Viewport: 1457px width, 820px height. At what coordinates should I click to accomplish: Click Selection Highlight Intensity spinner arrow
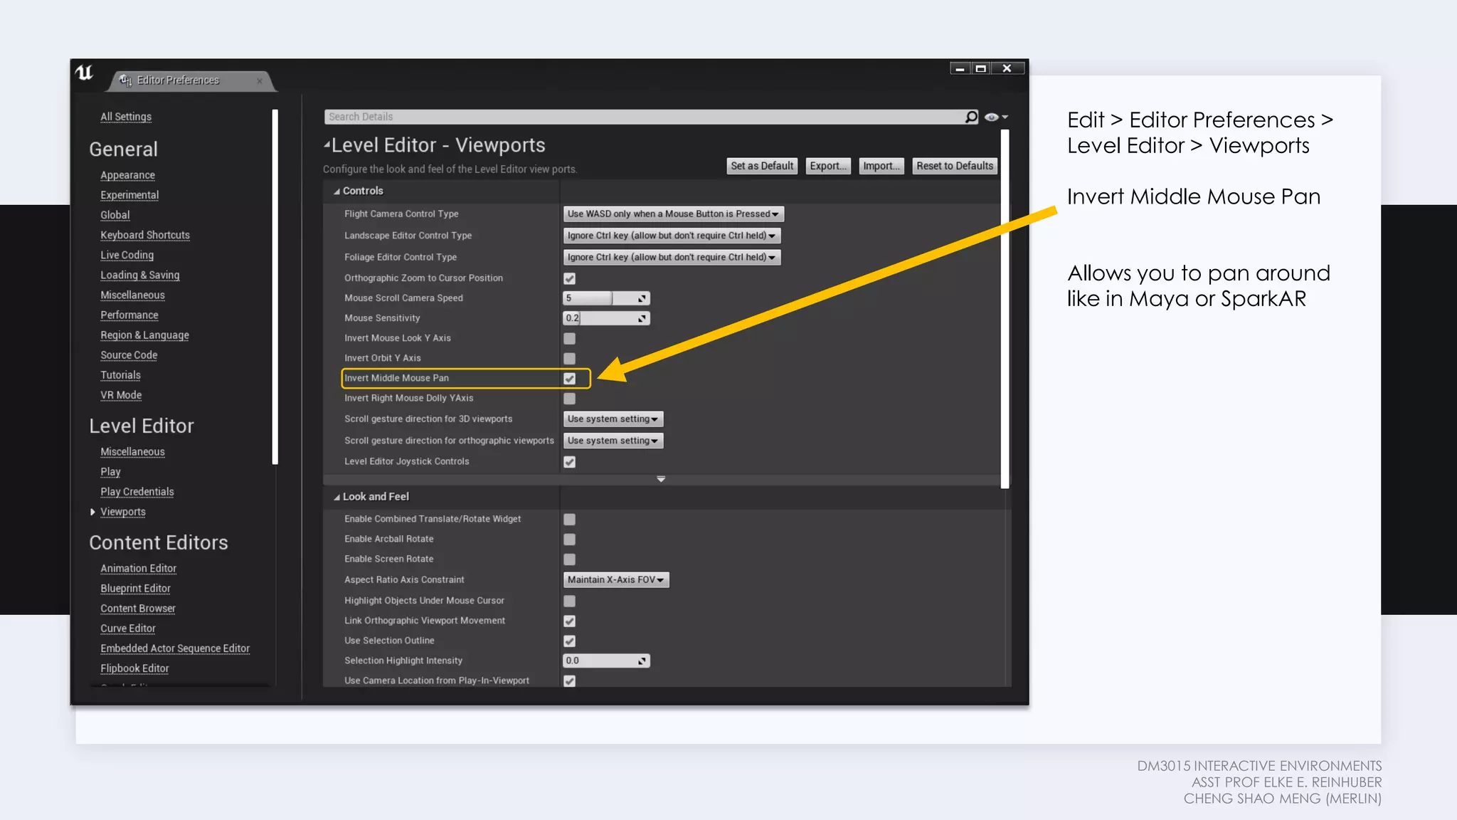point(642,661)
